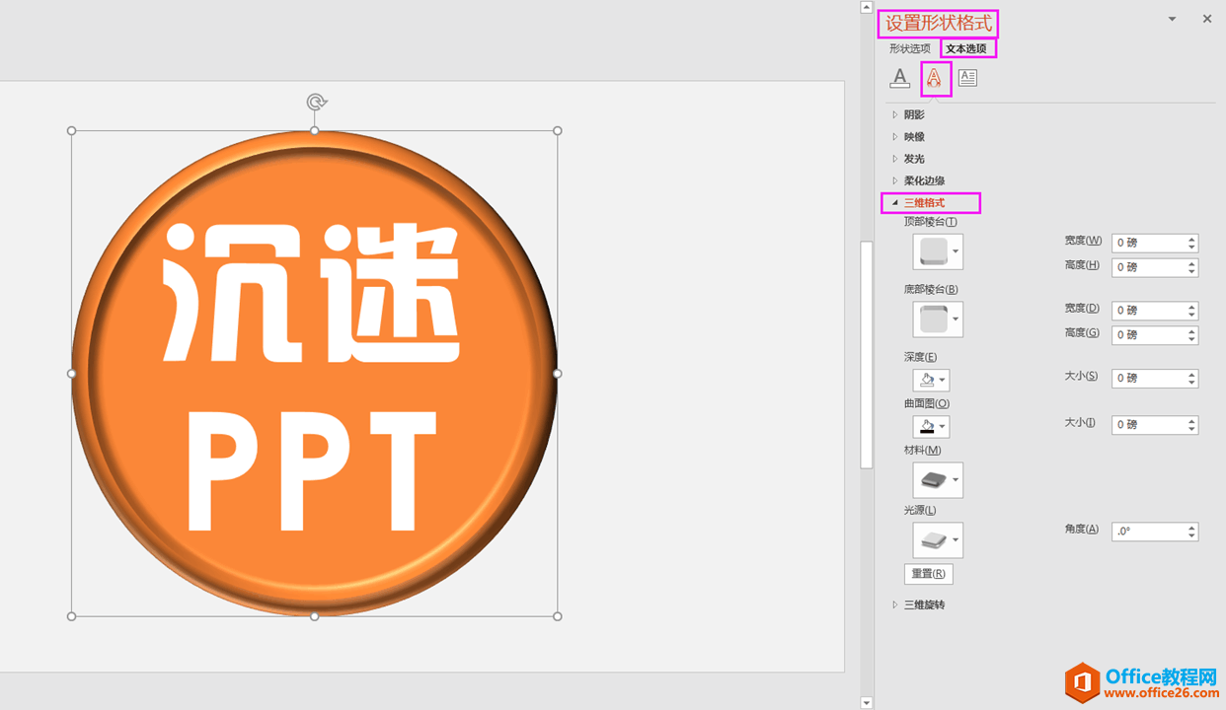Decrease 高度(H) with its down spinner arrow

click(x=1192, y=272)
